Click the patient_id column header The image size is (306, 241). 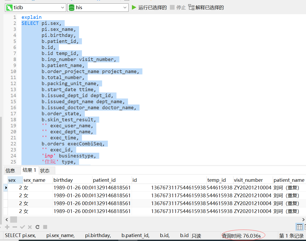(104, 180)
